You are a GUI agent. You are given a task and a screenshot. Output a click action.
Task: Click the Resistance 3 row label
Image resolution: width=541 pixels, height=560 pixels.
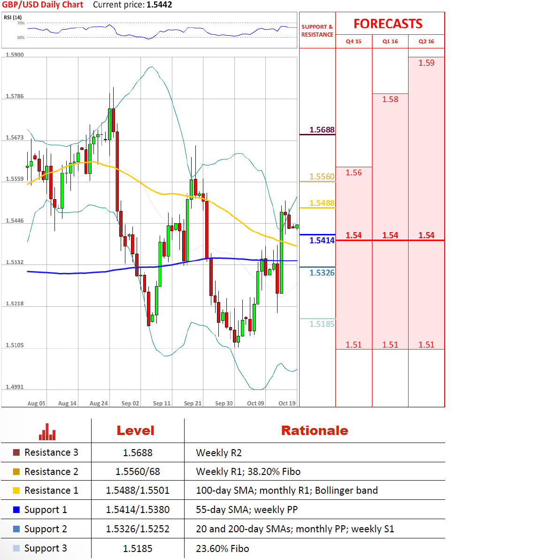point(51,452)
